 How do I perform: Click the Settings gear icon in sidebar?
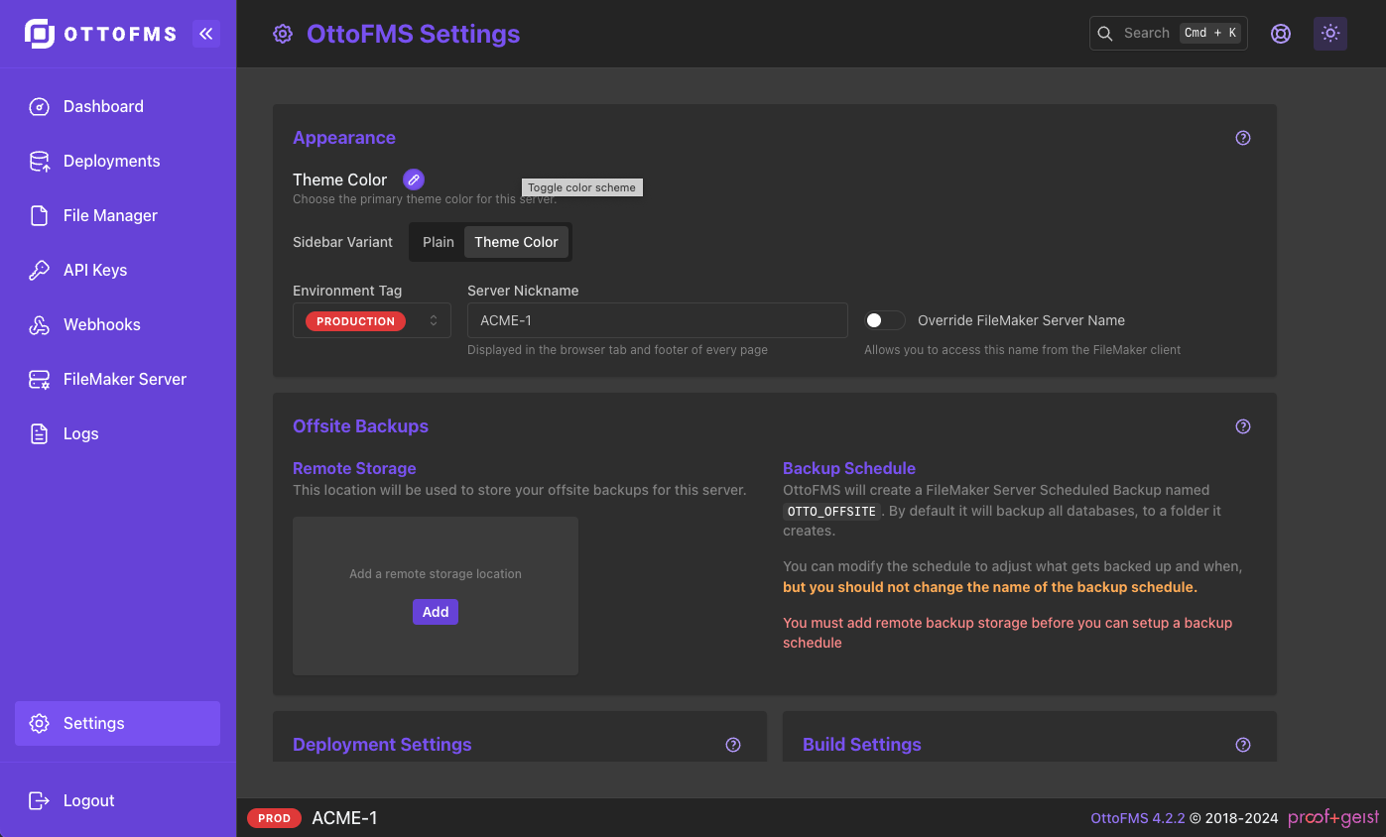tap(40, 724)
